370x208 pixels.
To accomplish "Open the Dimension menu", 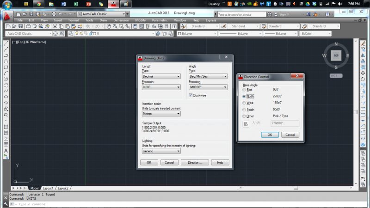I will click(x=121, y=20).
